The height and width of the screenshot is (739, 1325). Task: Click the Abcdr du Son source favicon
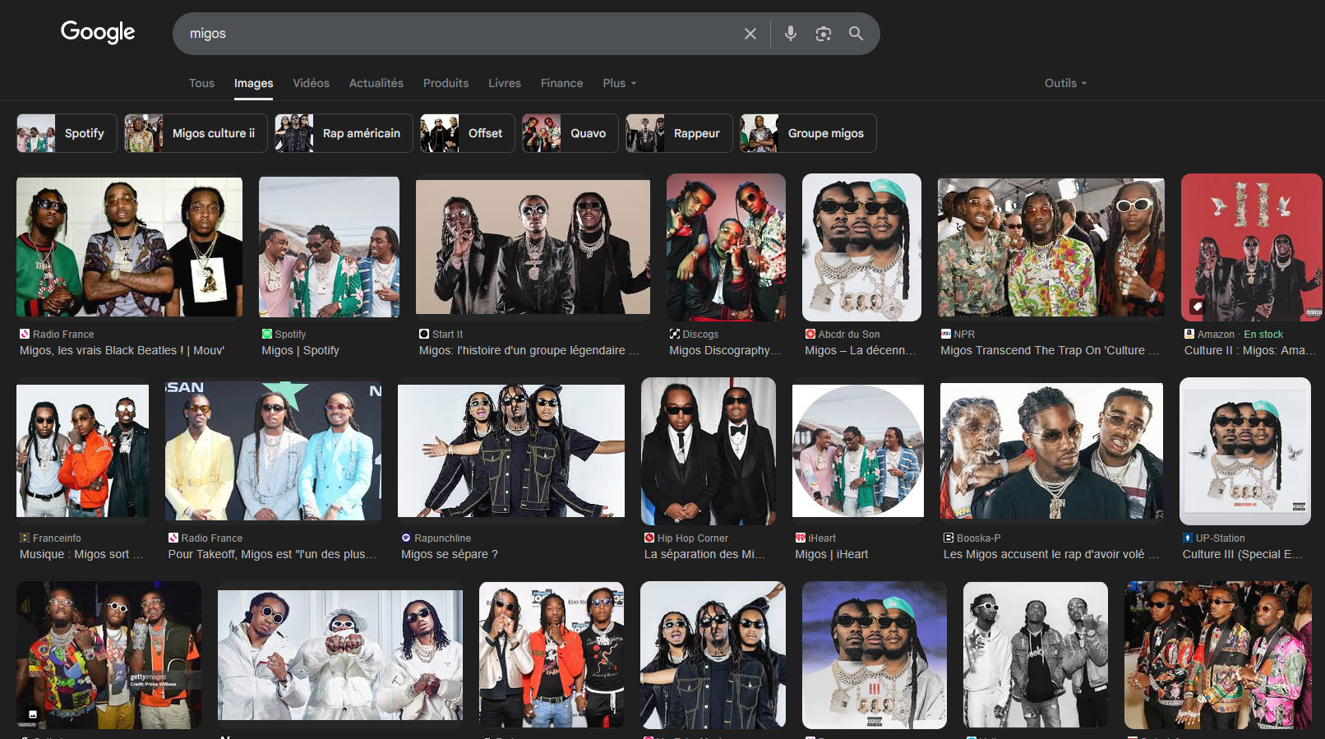(x=810, y=334)
